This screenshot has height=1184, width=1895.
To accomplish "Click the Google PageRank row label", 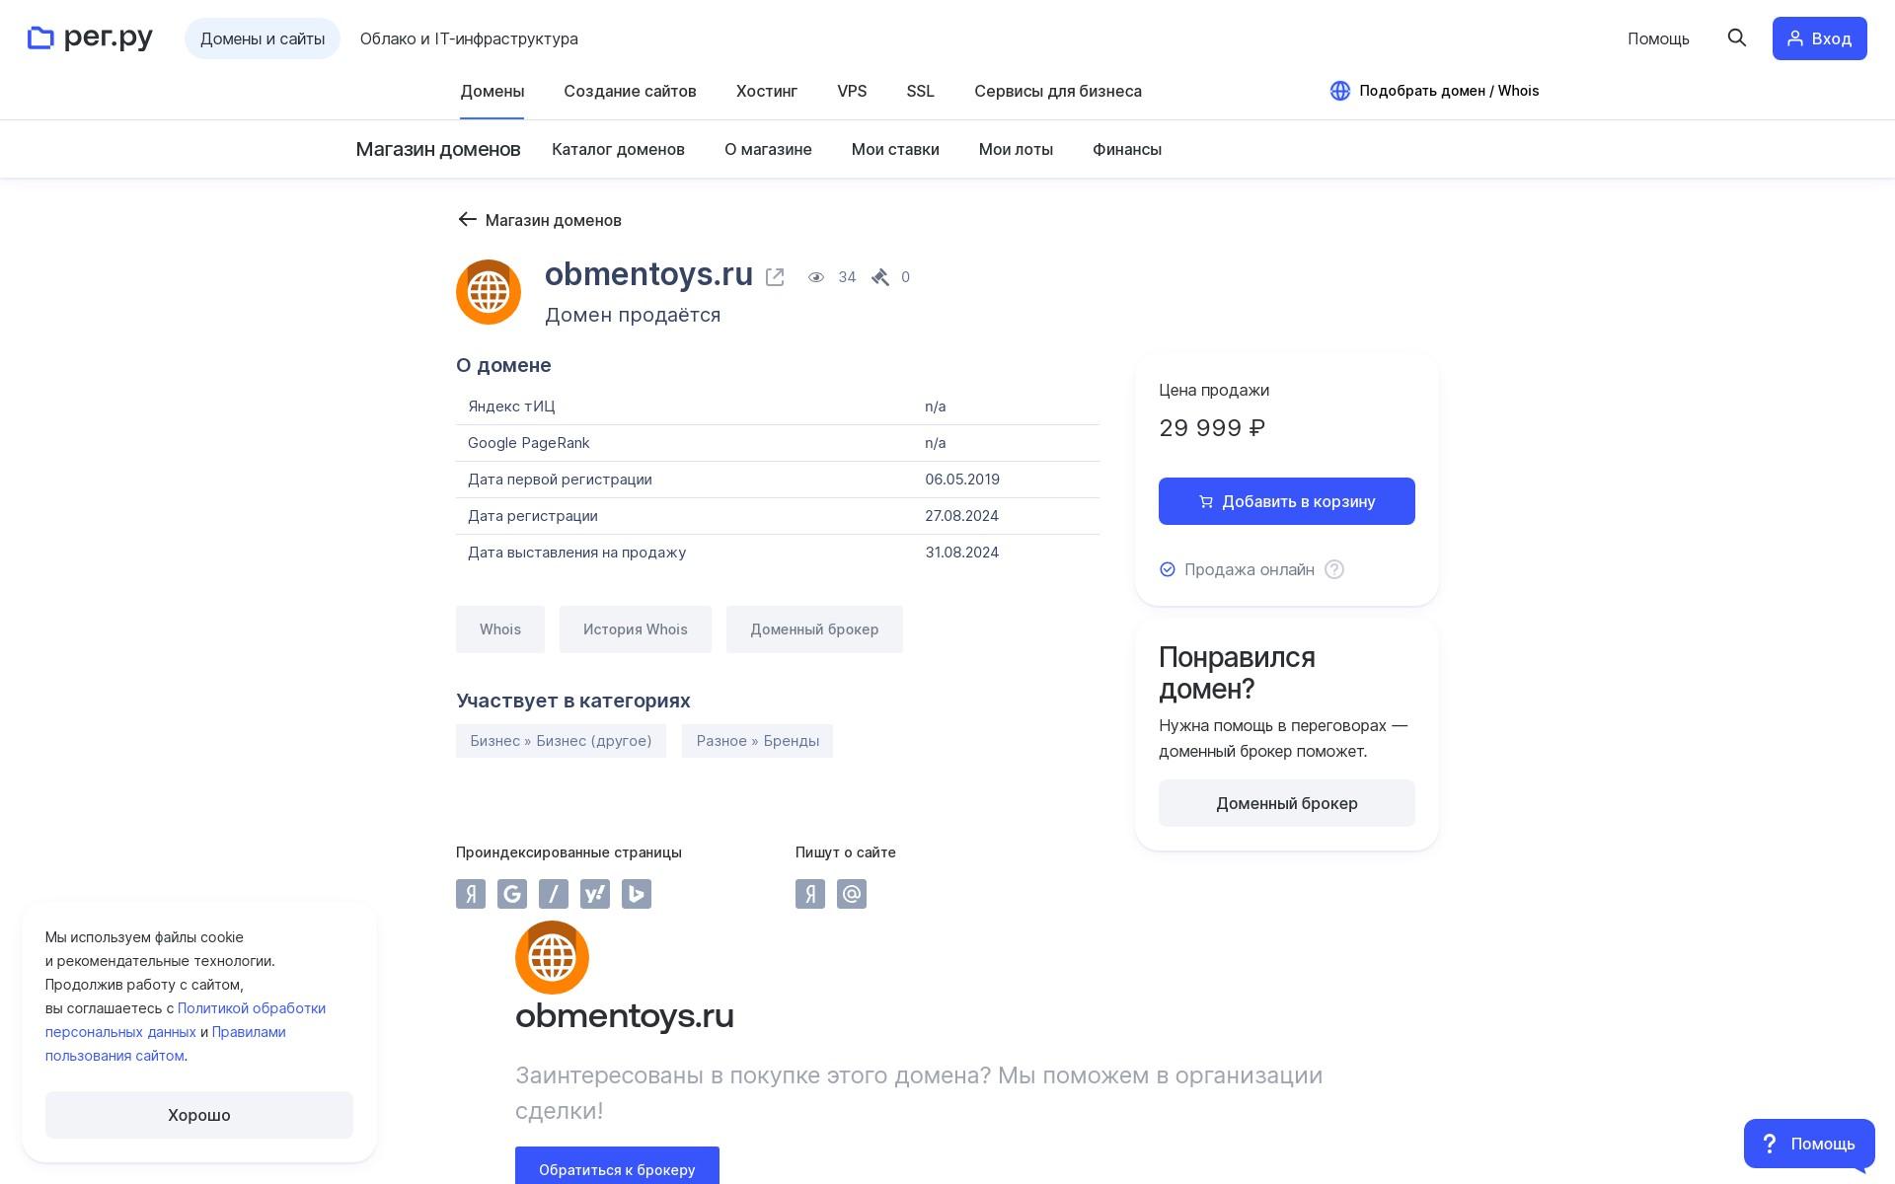I will 529,443.
